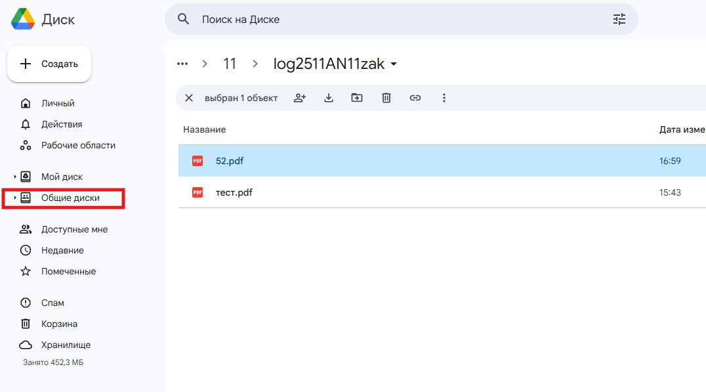The image size is (706, 392).
Task: Copy link using the link icon
Action: click(415, 98)
